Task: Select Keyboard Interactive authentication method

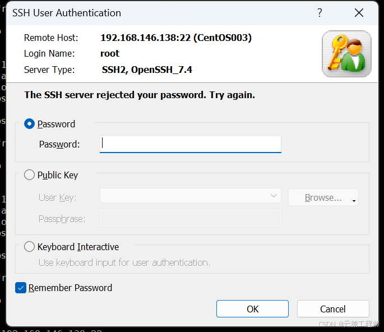Action: coord(29,247)
